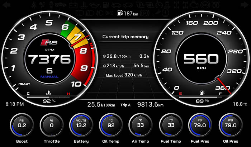The width and height of the screenshot is (251, 147).
Task: Tap the parking side lights indicator
Action: 109,13
